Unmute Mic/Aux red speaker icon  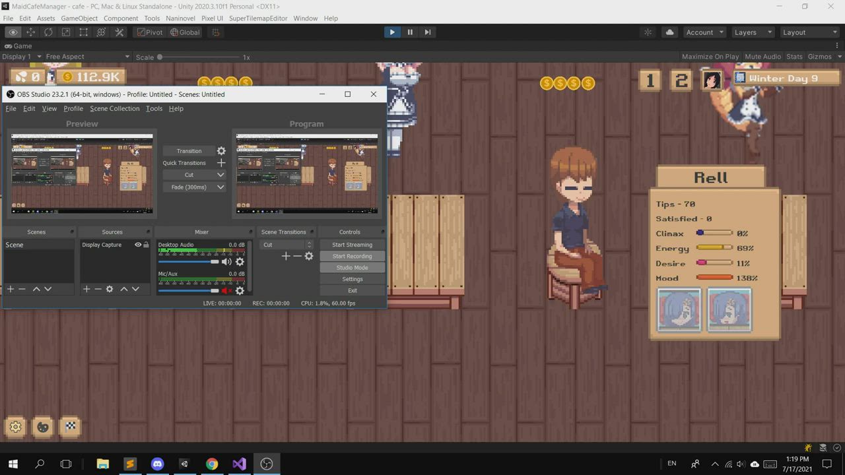(x=226, y=290)
